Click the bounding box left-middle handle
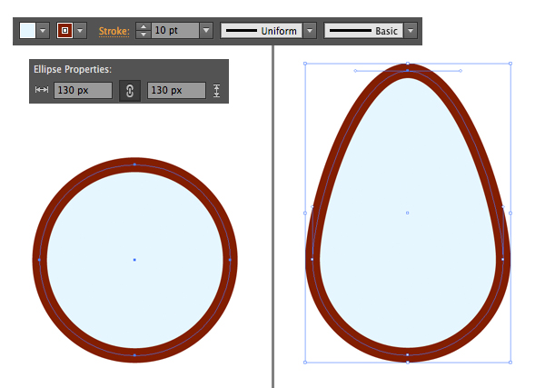 [x=305, y=214]
